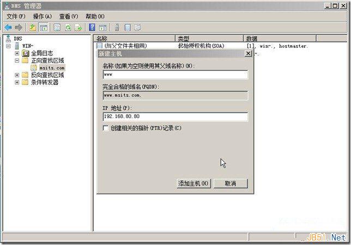Viewport: 351px width, 245px height.
Task: Select 条件转发器 tree label
Action: tap(45, 82)
